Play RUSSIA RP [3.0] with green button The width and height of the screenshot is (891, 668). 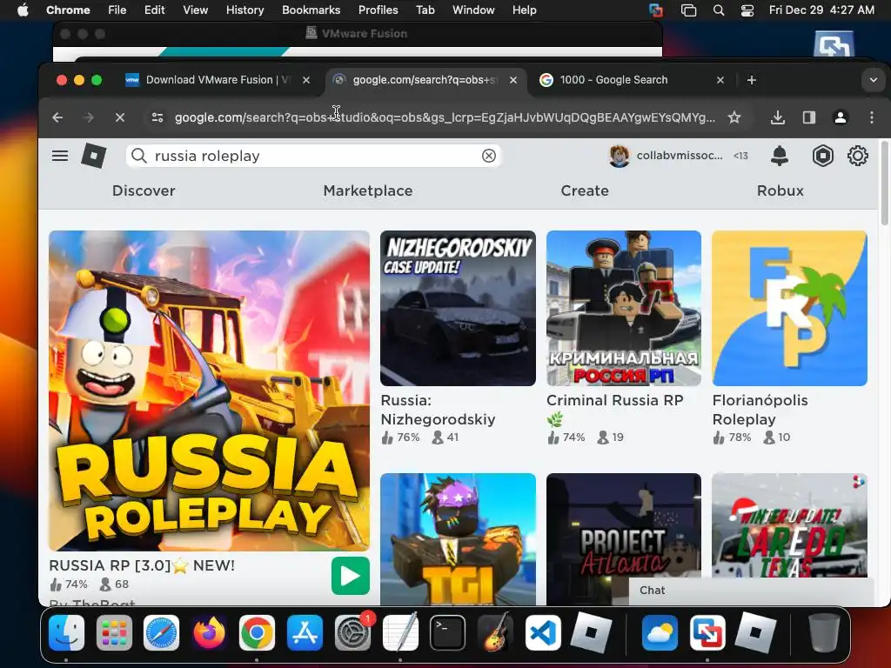pos(350,576)
